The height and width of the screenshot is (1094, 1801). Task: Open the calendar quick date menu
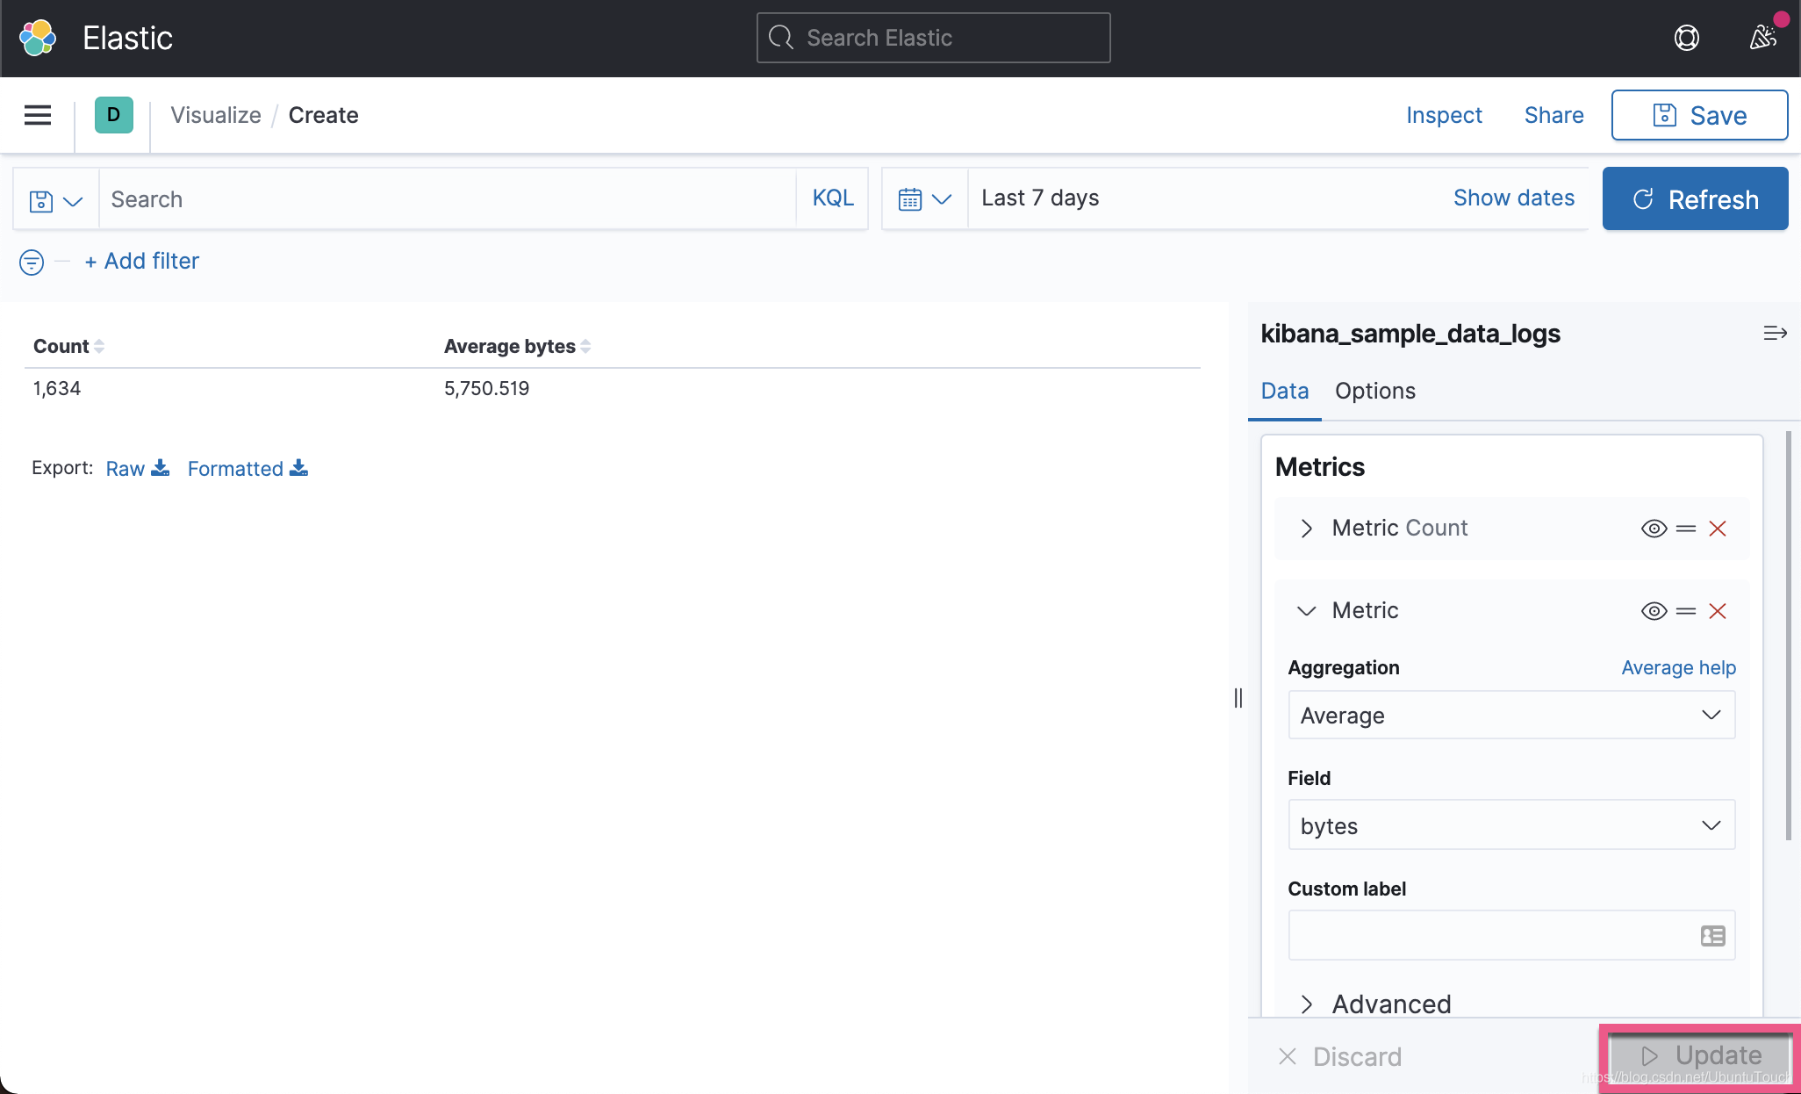(x=924, y=199)
